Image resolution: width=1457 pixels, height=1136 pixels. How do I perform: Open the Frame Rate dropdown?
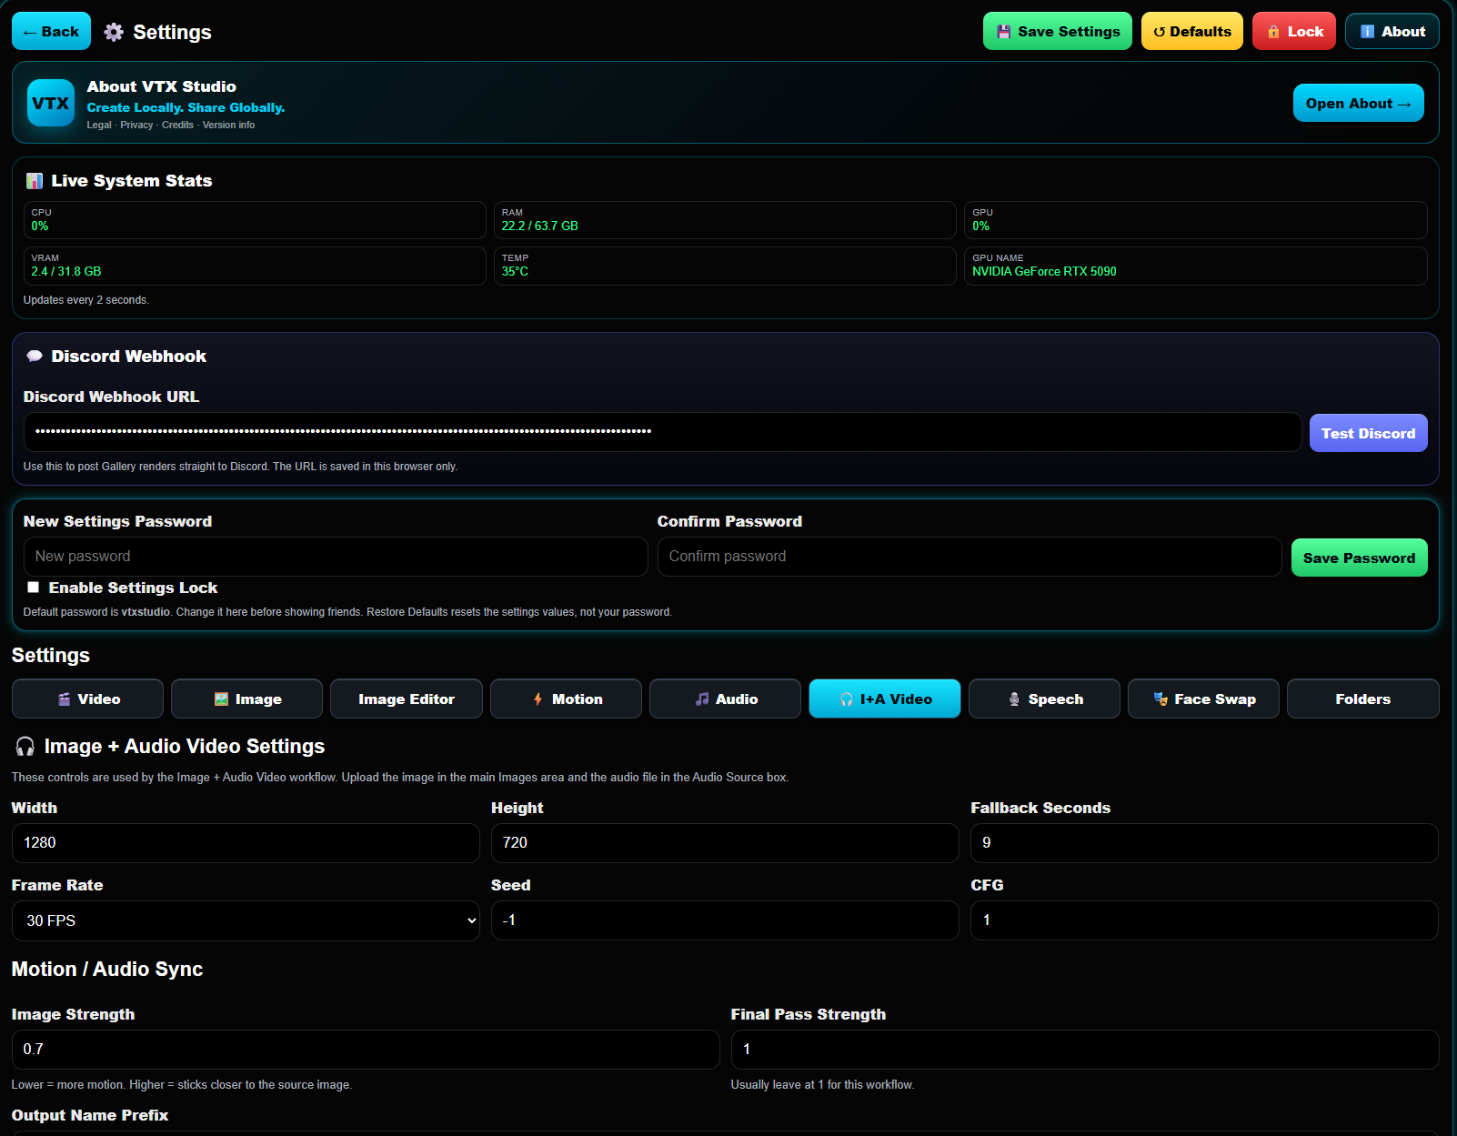click(x=246, y=920)
